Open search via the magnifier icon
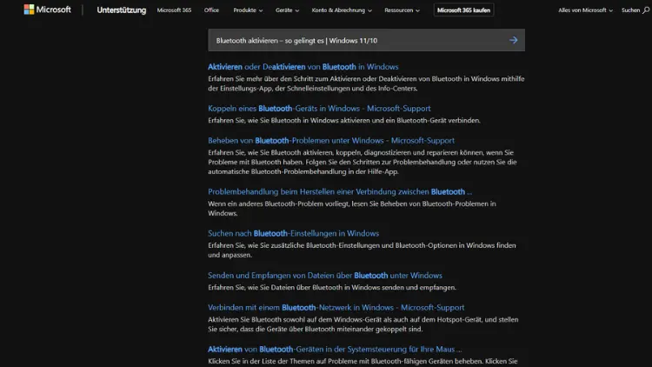Screen dimensions: 652x367 tap(646, 10)
